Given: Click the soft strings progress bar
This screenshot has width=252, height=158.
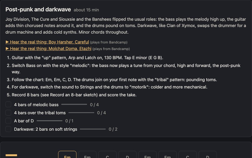Looking at the screenshot, I should coord(93,129).
